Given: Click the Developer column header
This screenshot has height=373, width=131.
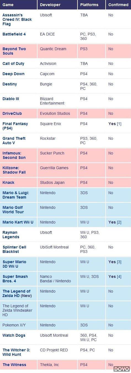Looking at the screenshot, I should [50, 5].
